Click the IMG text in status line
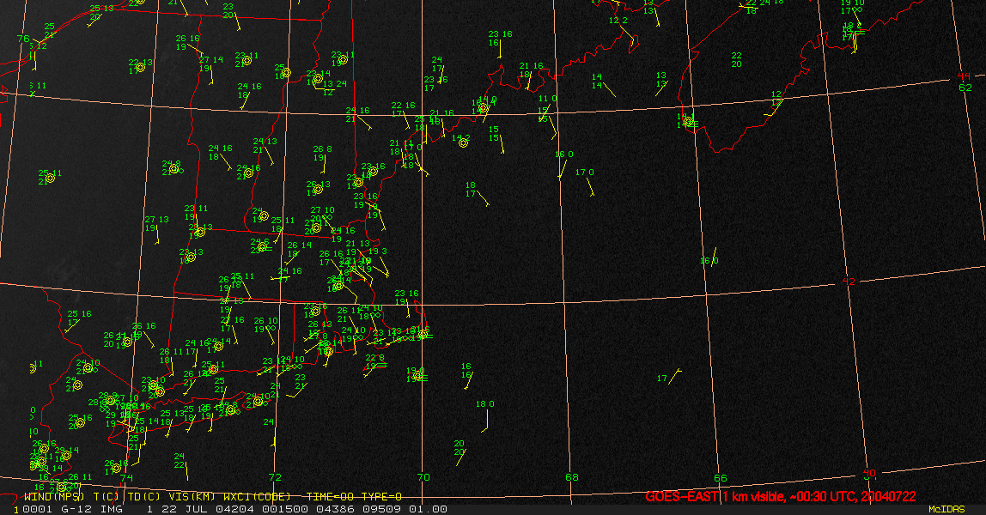 click(x=113, y=509)
